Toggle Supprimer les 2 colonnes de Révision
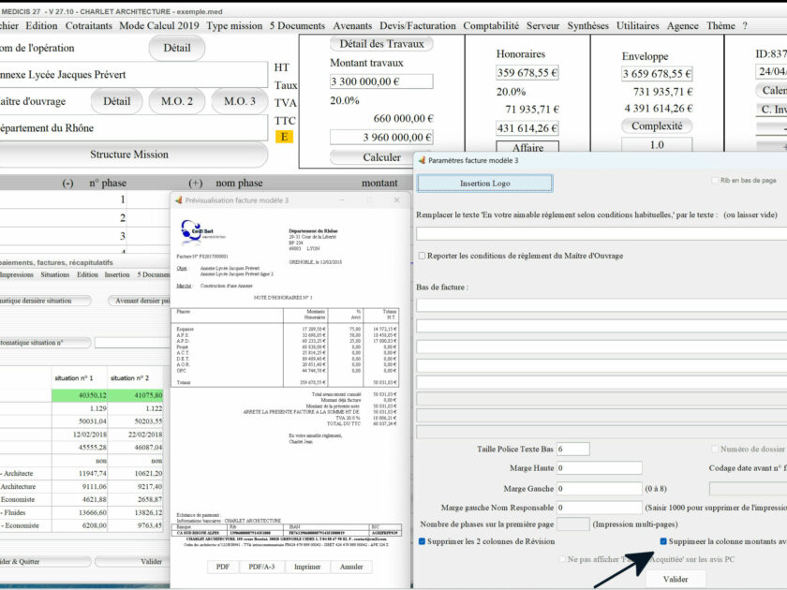787x590 pixels. pyautogui.click(x=422, y=541)
